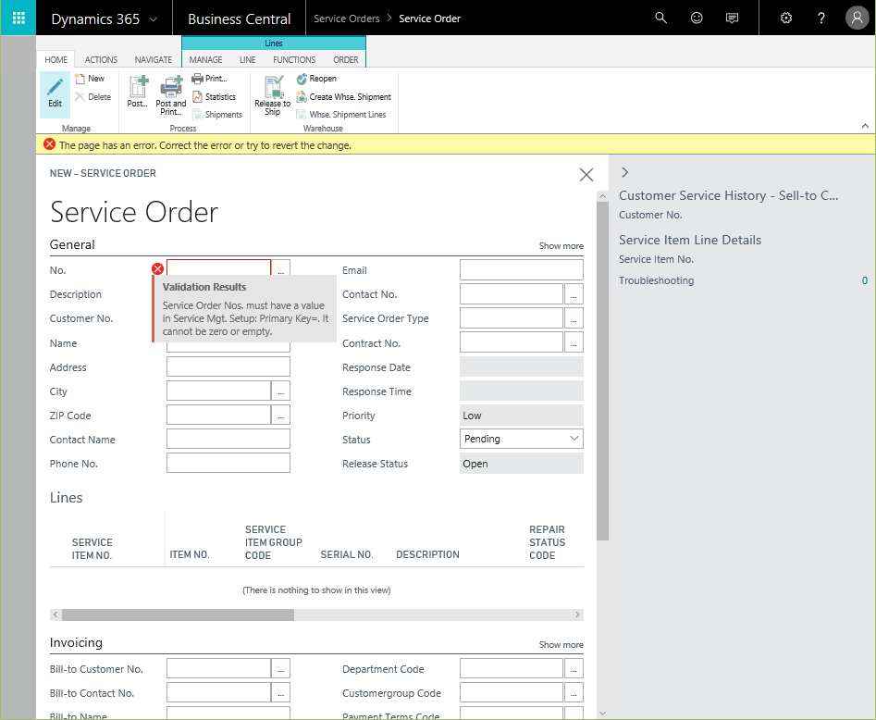Switch to the FUNCTIONS tab
Screen dimensions: 876x720
click(x=294, y=59)
